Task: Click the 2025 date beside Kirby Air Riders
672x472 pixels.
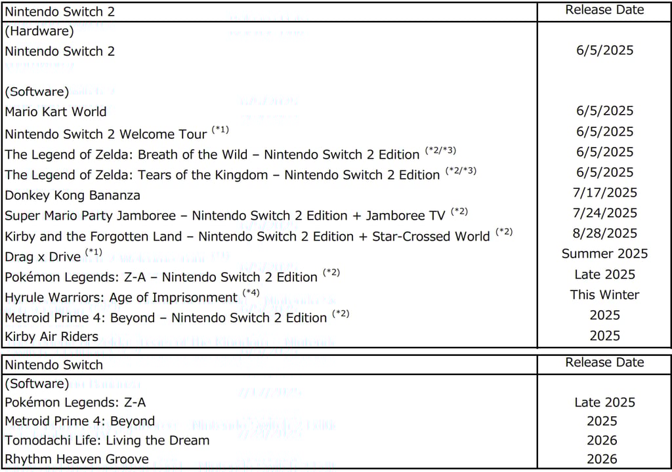Action: click(604, 336)
